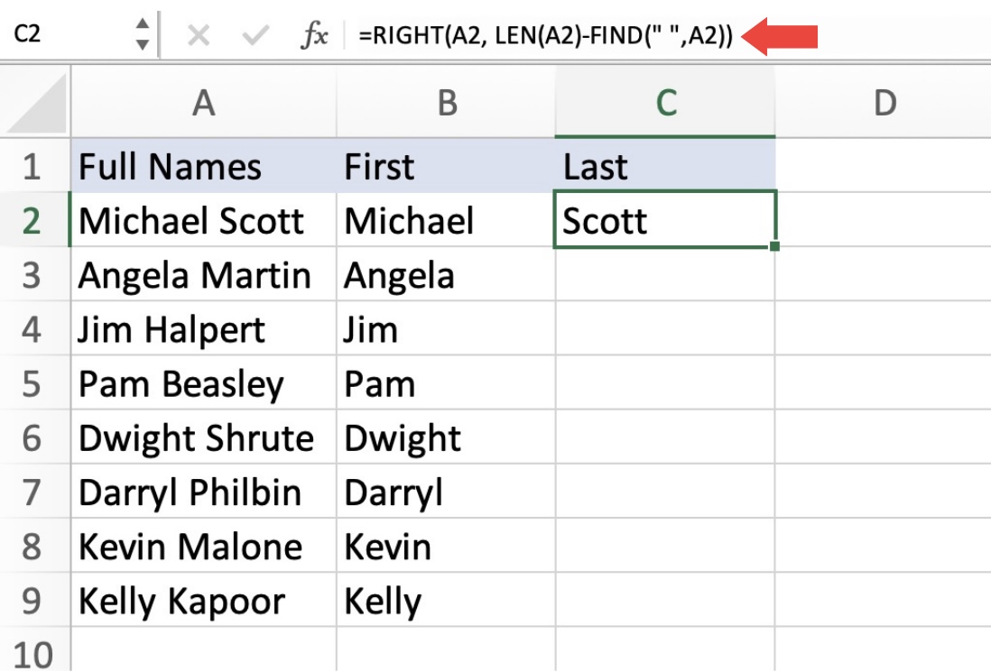Click the Select All corner triangle

35,102
